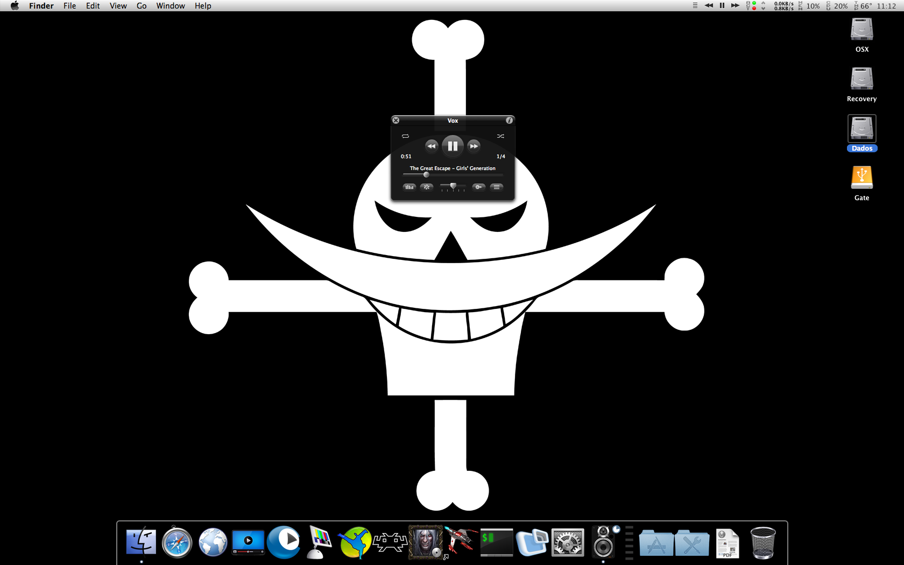Open the Edit menu
The width and height of the screenshot is (904, 565).
(93, 6)
